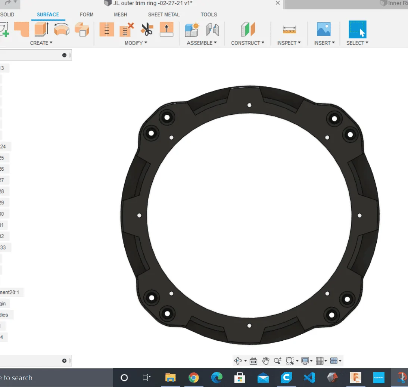This screenshot has width=408, height=387.
Task: Click the Fusion 360 taskbar icon
Action: coord(356,378)
